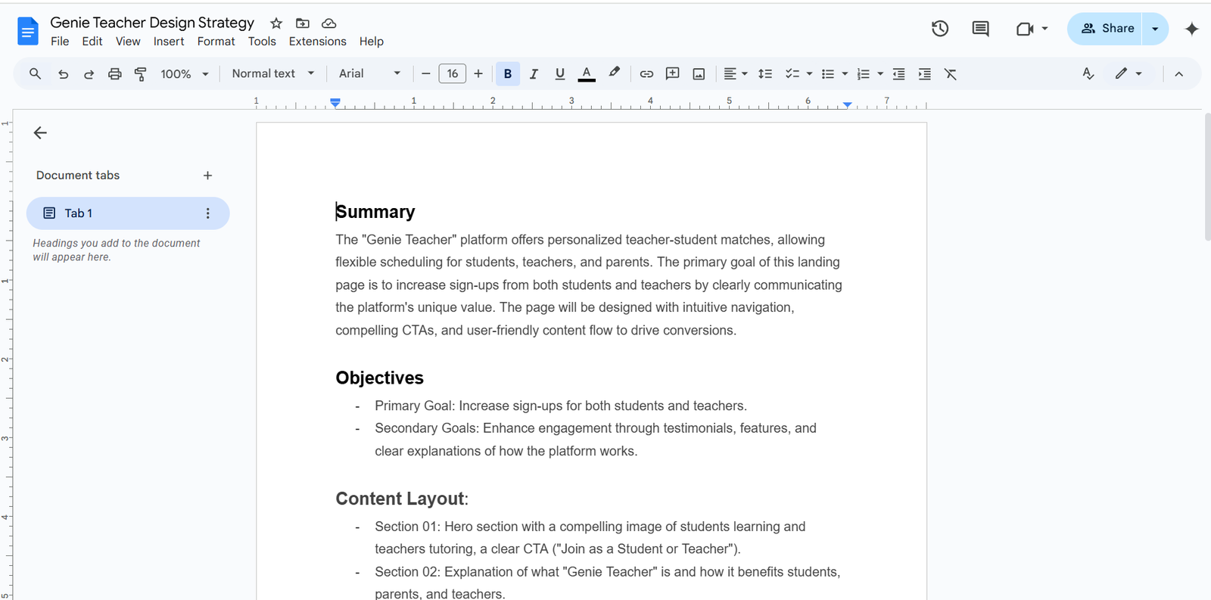Open the text color picker
The height and width of the screenshot is (600, 1211).
pos(587,73)
